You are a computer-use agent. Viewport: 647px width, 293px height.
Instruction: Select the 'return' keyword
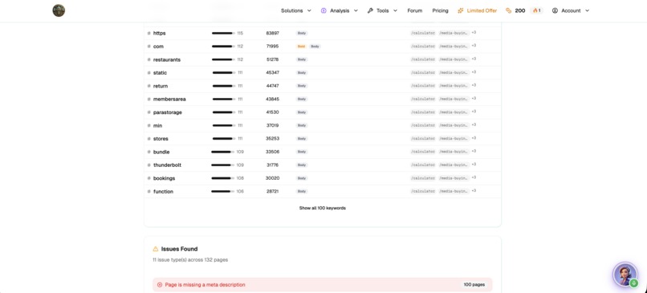point(161,86)
